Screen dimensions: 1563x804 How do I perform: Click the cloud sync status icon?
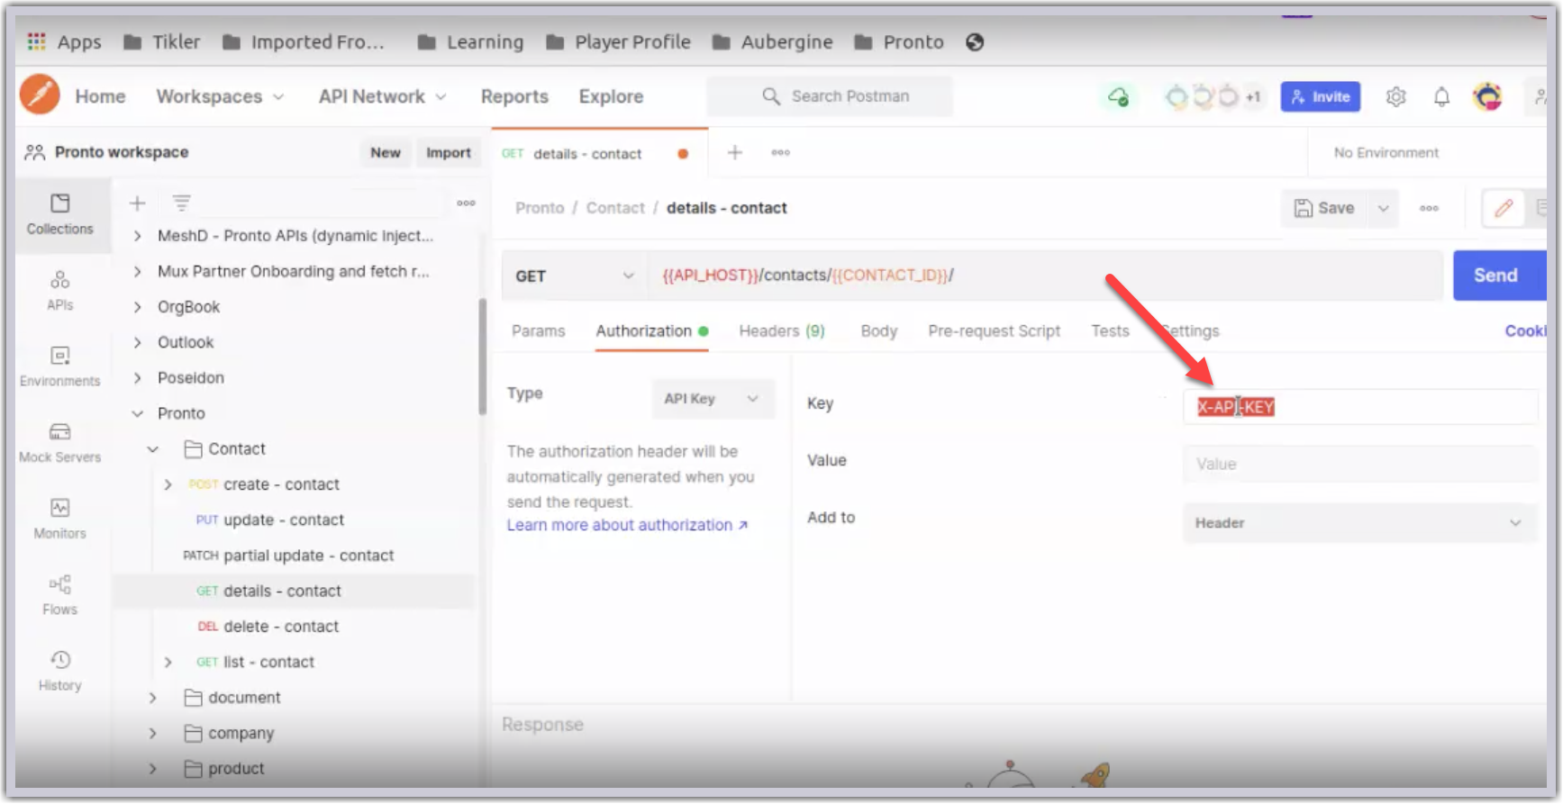tap(1118, 96)
